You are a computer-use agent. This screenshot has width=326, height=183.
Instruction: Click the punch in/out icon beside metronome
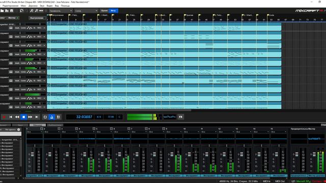tap(58, 117)
